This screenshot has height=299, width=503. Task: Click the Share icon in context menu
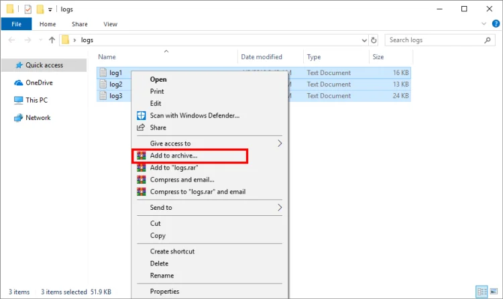pyautogui.click(x=141, y=127)
